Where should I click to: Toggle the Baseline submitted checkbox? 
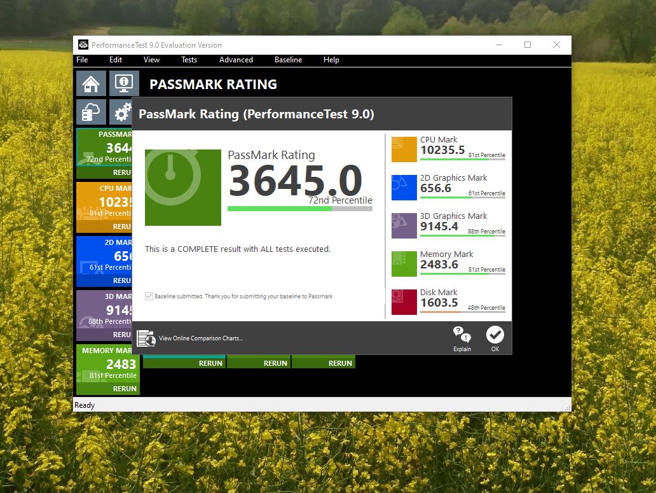[x=149, y=296]
